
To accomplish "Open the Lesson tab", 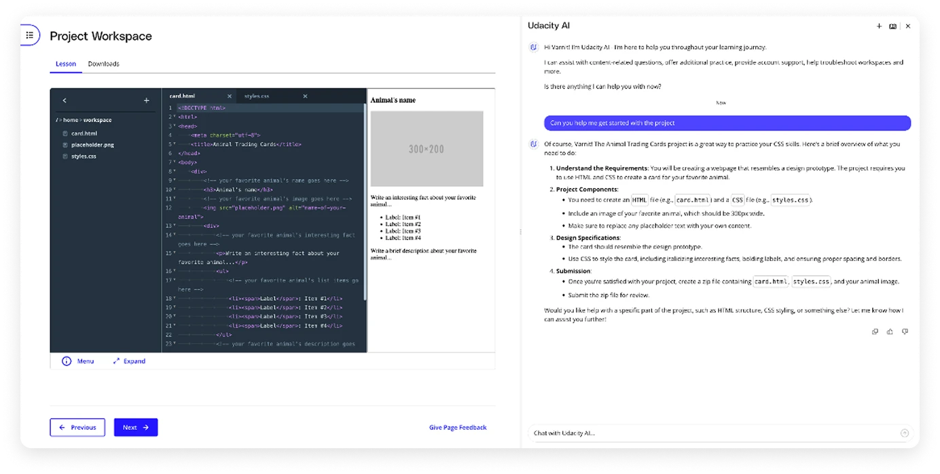I will pos(65,64).
